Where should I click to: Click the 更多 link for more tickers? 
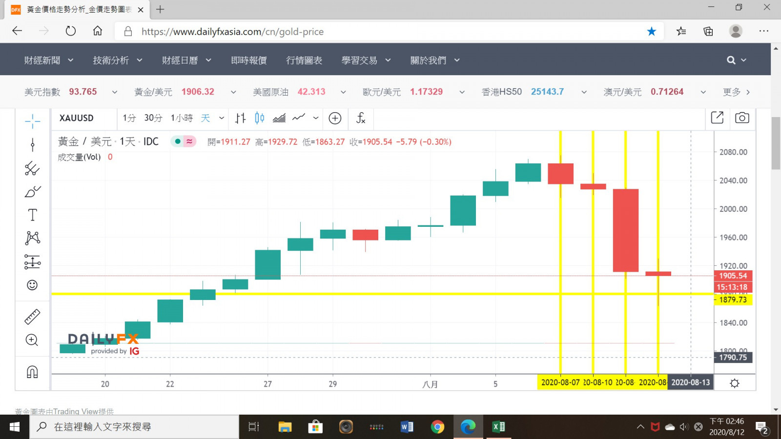(737, 92)
